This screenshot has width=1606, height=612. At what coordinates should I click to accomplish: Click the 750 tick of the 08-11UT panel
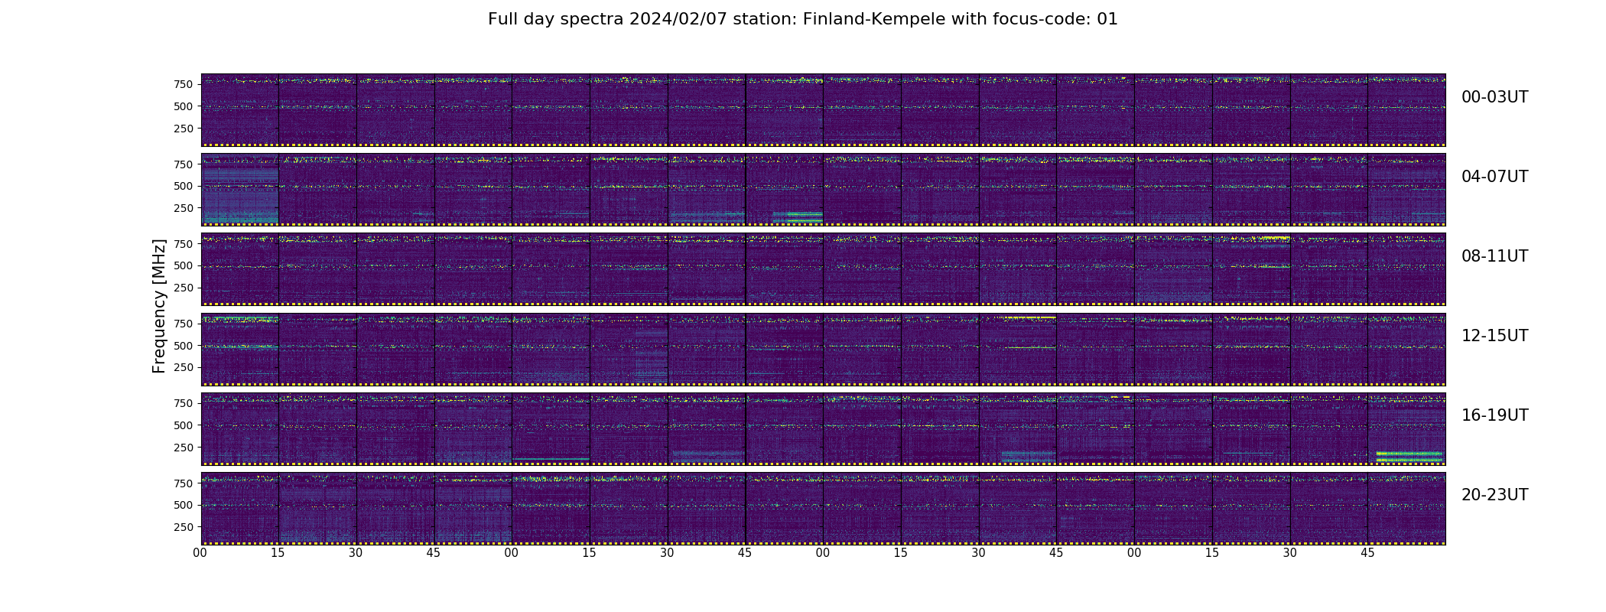tap(184, 243)
